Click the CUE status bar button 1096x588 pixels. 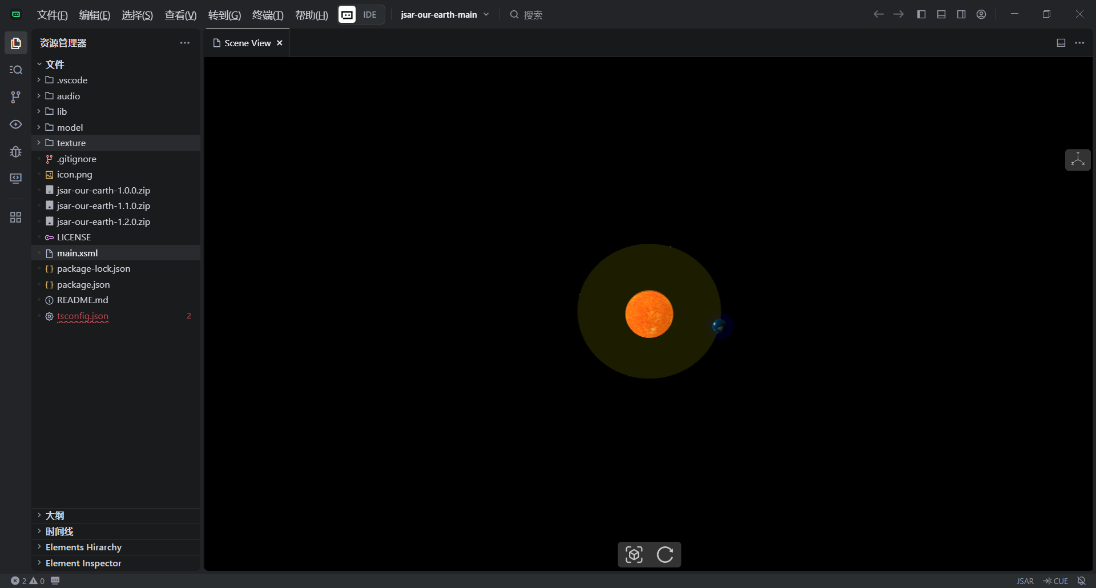click(x=1055, y=581)
